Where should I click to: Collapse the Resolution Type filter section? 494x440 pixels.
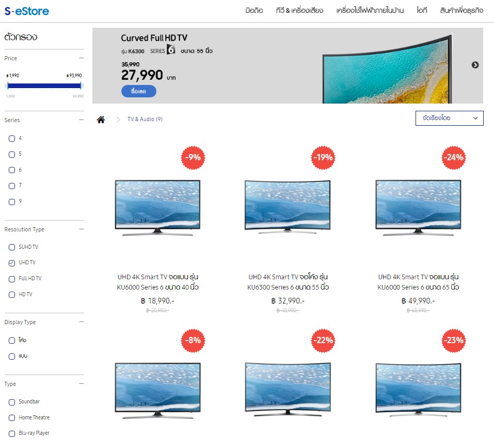pos(81,229)
